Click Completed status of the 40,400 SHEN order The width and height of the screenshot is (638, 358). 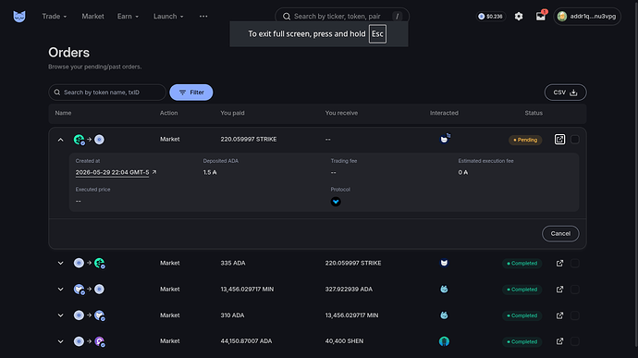(x=522, y=341)
